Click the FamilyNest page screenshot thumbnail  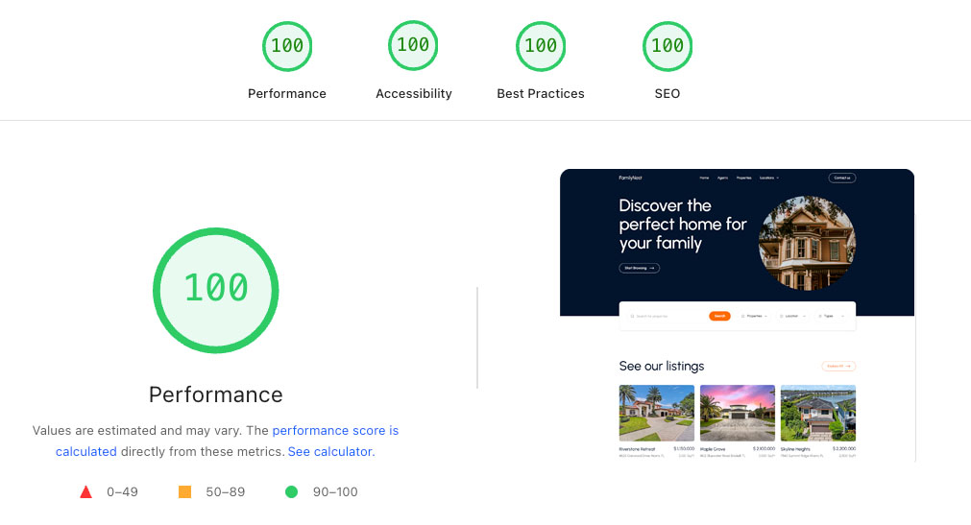(x=737, y=315)
